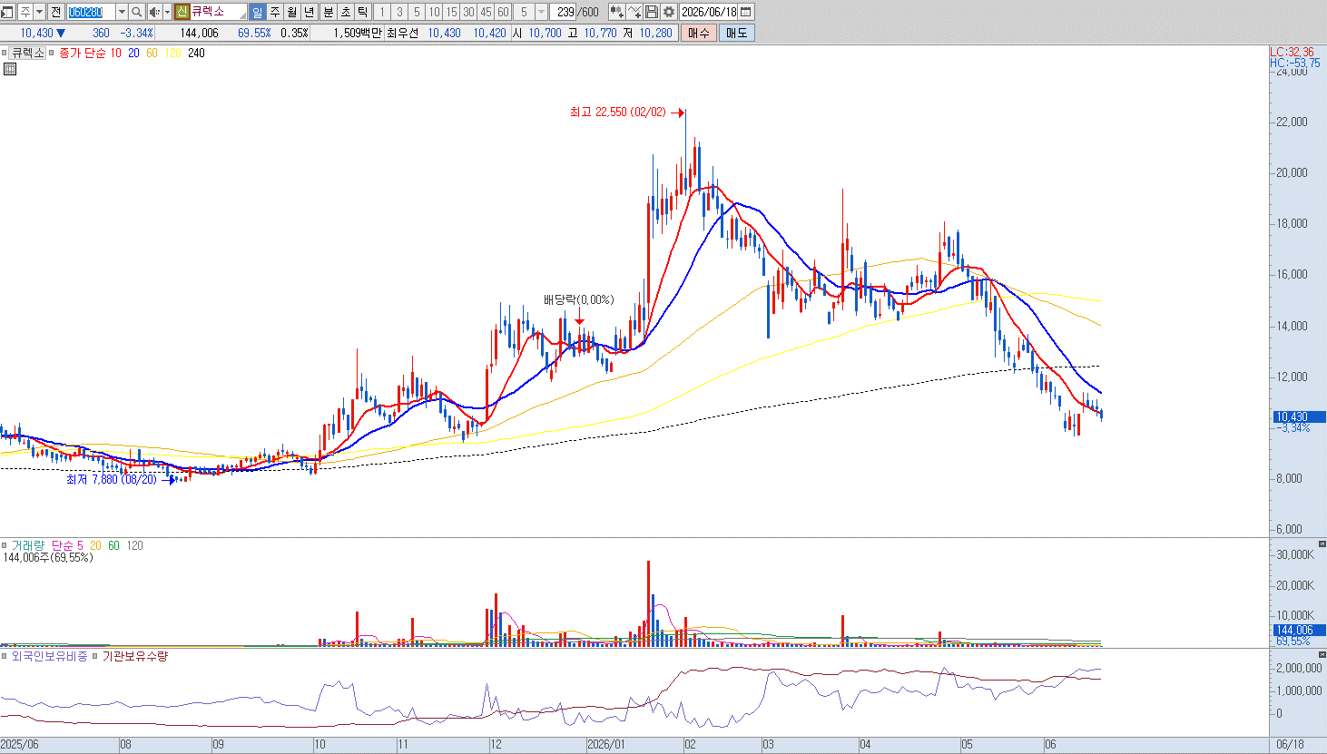The image size is (1327, 754).
Task: Click the candlestick chart type icon
Action: point(617,12)
